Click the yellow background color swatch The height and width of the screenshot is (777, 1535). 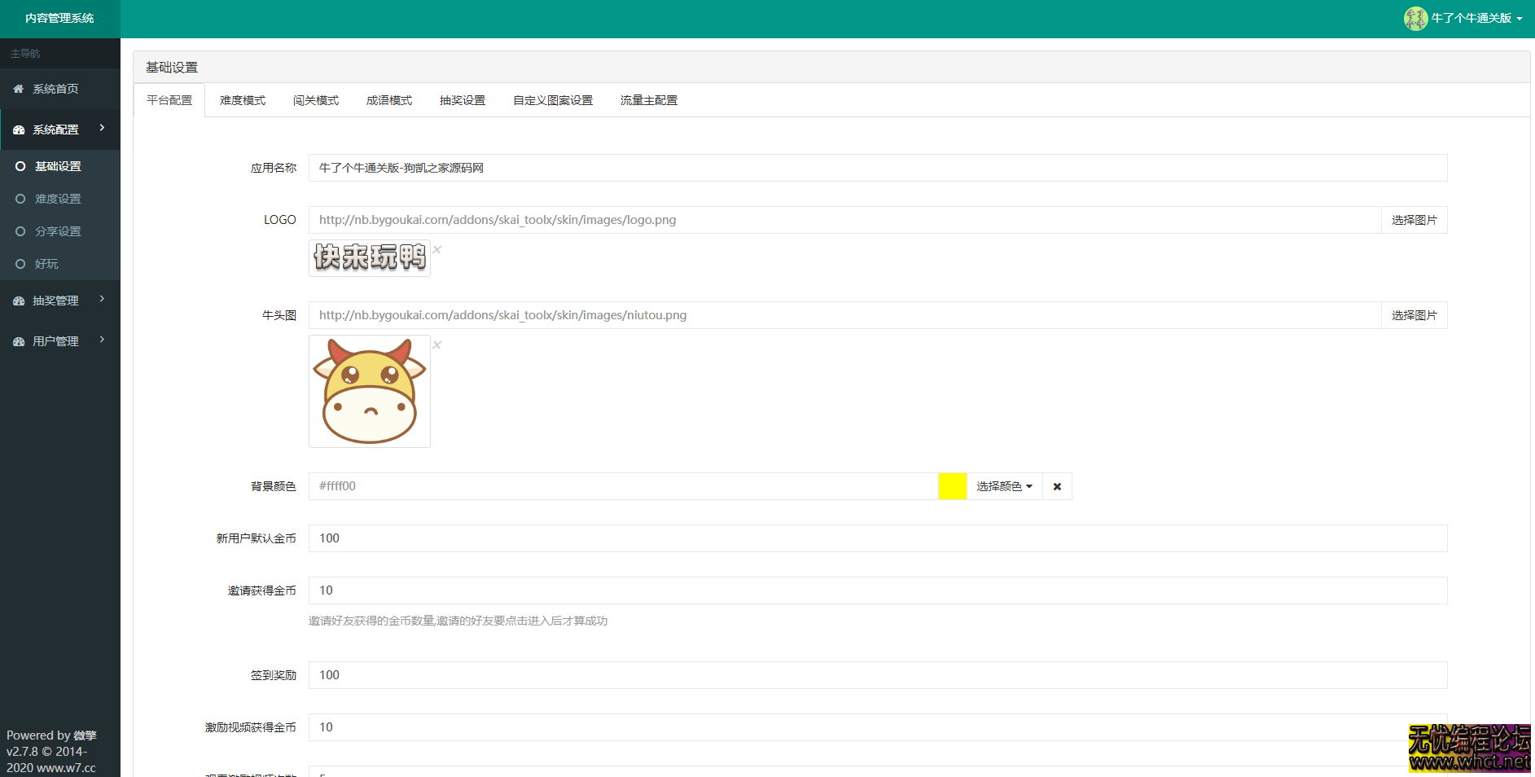coord(952,486)
